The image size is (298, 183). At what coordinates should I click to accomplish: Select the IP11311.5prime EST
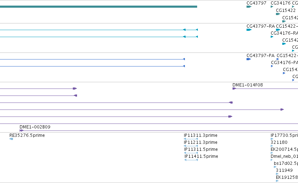(201, 149)
